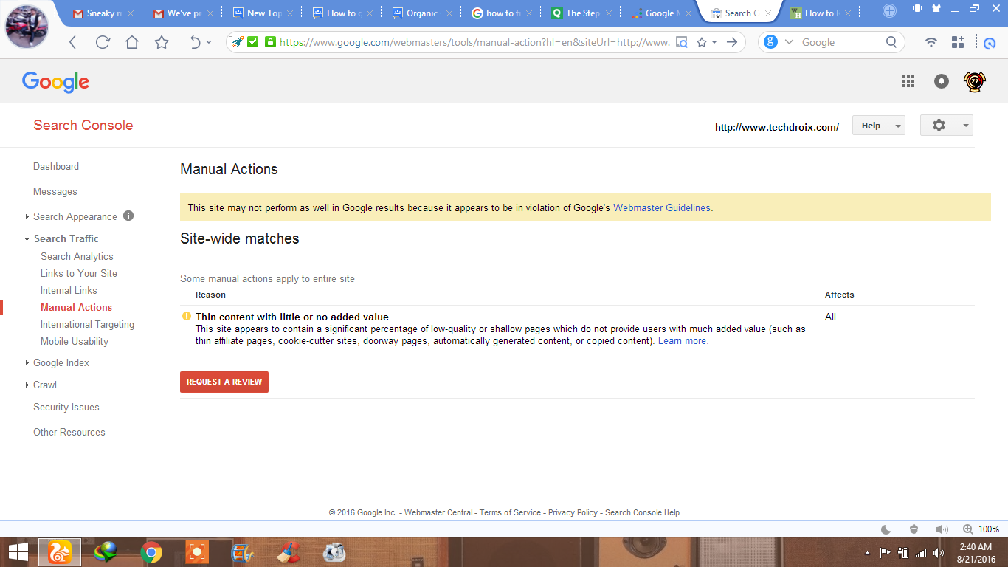
Task: Click the zoom magnifier icon in status bar
Action: tap(968, 529)
